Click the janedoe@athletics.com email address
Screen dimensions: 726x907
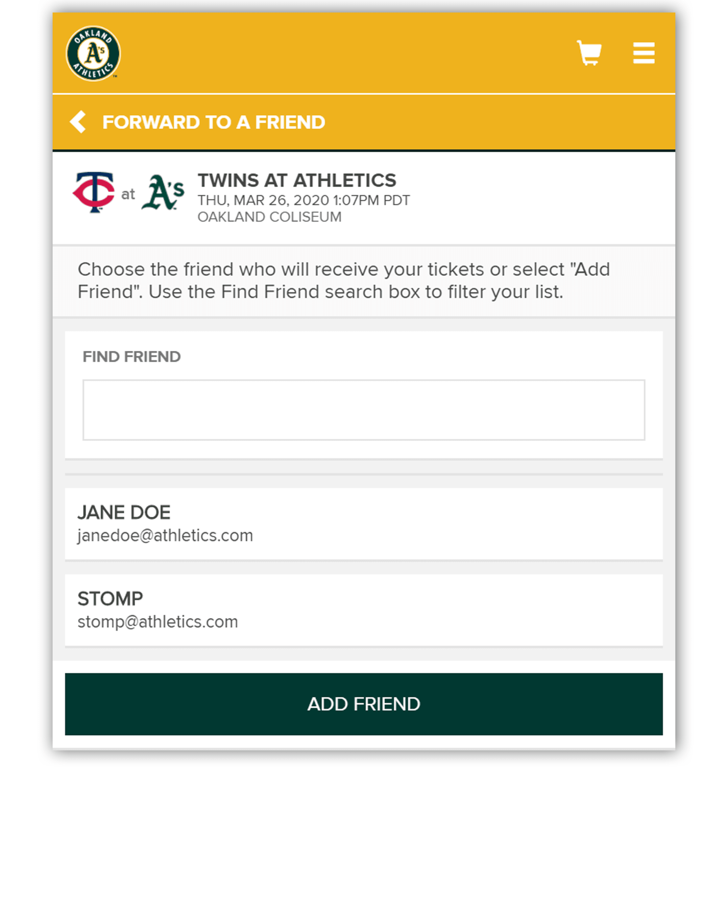pos(165,536)
